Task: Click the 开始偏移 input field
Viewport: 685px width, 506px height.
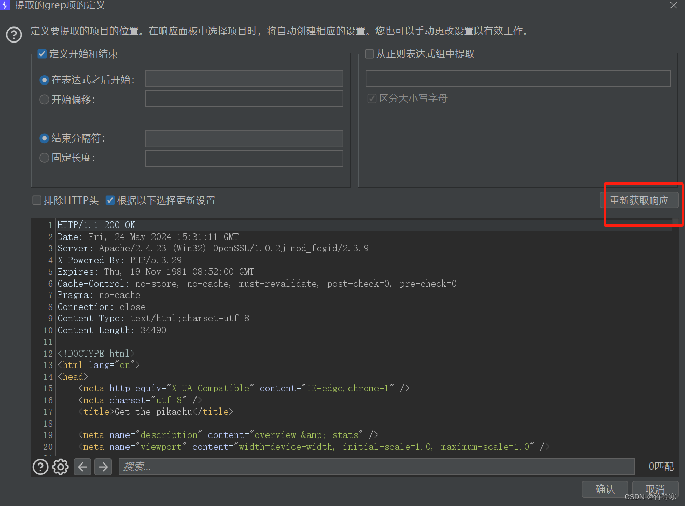Action: pos(244,99)
